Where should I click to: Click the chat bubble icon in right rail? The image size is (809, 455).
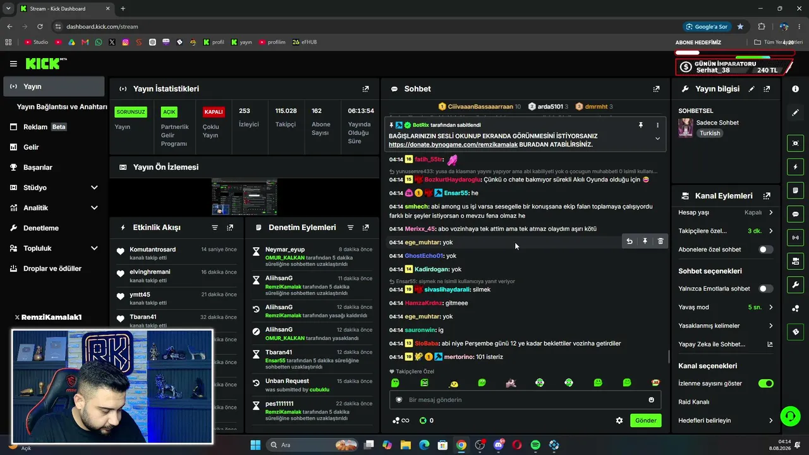tap(795, 214)
